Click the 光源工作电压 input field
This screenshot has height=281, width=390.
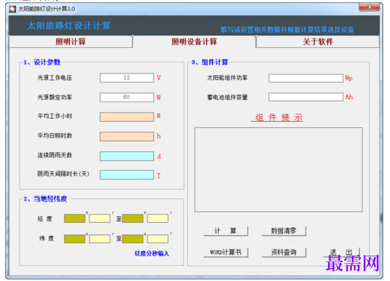click(127, 78)
